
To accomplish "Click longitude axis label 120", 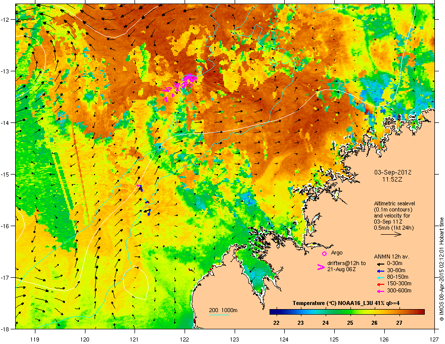I will (x=85, y=339).
